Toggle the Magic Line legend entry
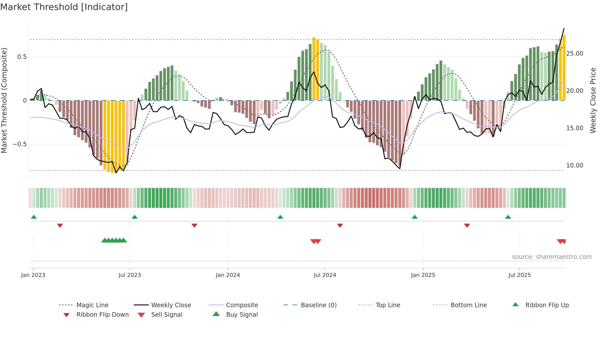This screenshot has height=338, width=600. [84, 305]
